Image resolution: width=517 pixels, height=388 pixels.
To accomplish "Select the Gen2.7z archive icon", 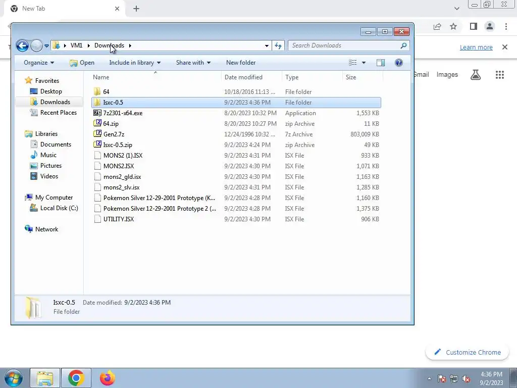I will pyautogui.click(x=97, y=134).
